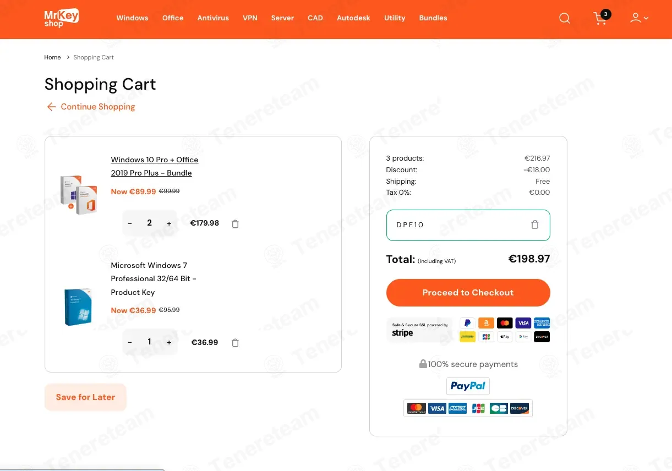Viewport: 672px width, 471px height.
Task: Click the €179.98 line total
Action: tap(205, 223)
